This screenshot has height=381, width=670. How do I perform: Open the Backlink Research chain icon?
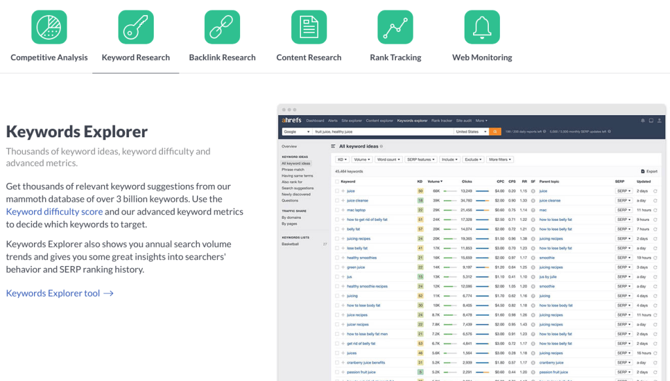(x=222, y=27)
